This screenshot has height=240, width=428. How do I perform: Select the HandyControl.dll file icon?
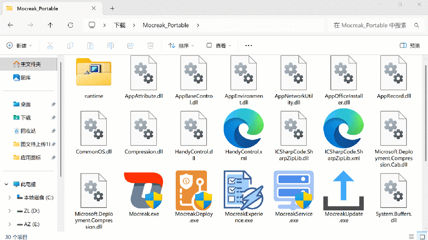[194, 128]
